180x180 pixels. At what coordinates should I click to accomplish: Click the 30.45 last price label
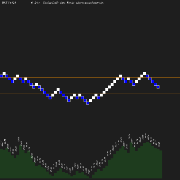point(159,144)
